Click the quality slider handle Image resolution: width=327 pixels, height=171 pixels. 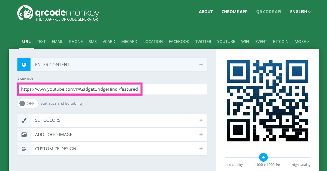[263, 157]
